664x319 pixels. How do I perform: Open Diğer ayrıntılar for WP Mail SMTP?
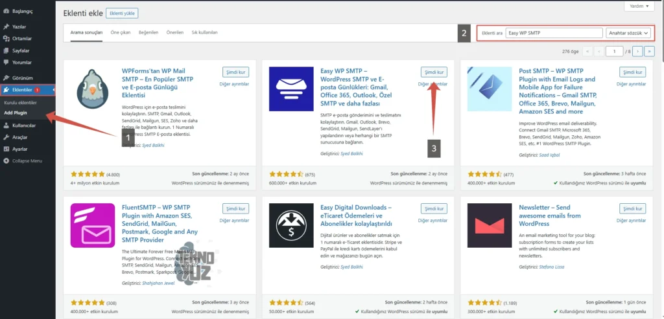click(234, 84)
